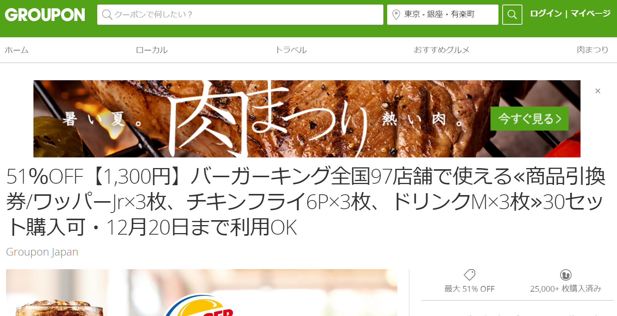Click the price tag icon above 最大 51% OFF
617x316 pixels.
click(470, 275)
